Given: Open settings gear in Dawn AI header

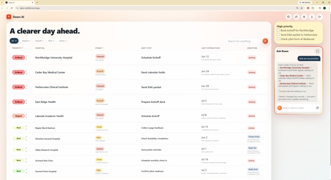Looking at the screenshot, I should pos(304,17).
